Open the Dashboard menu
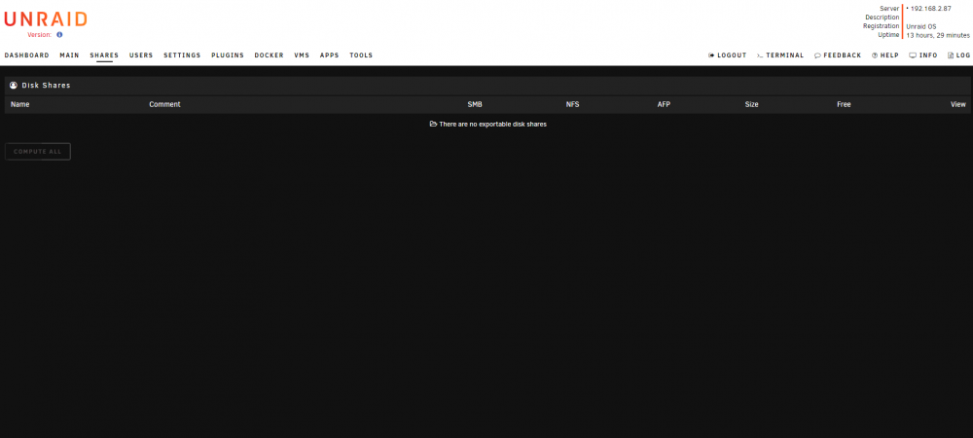This screenshot has width=973, height=438. pos(26,55)
